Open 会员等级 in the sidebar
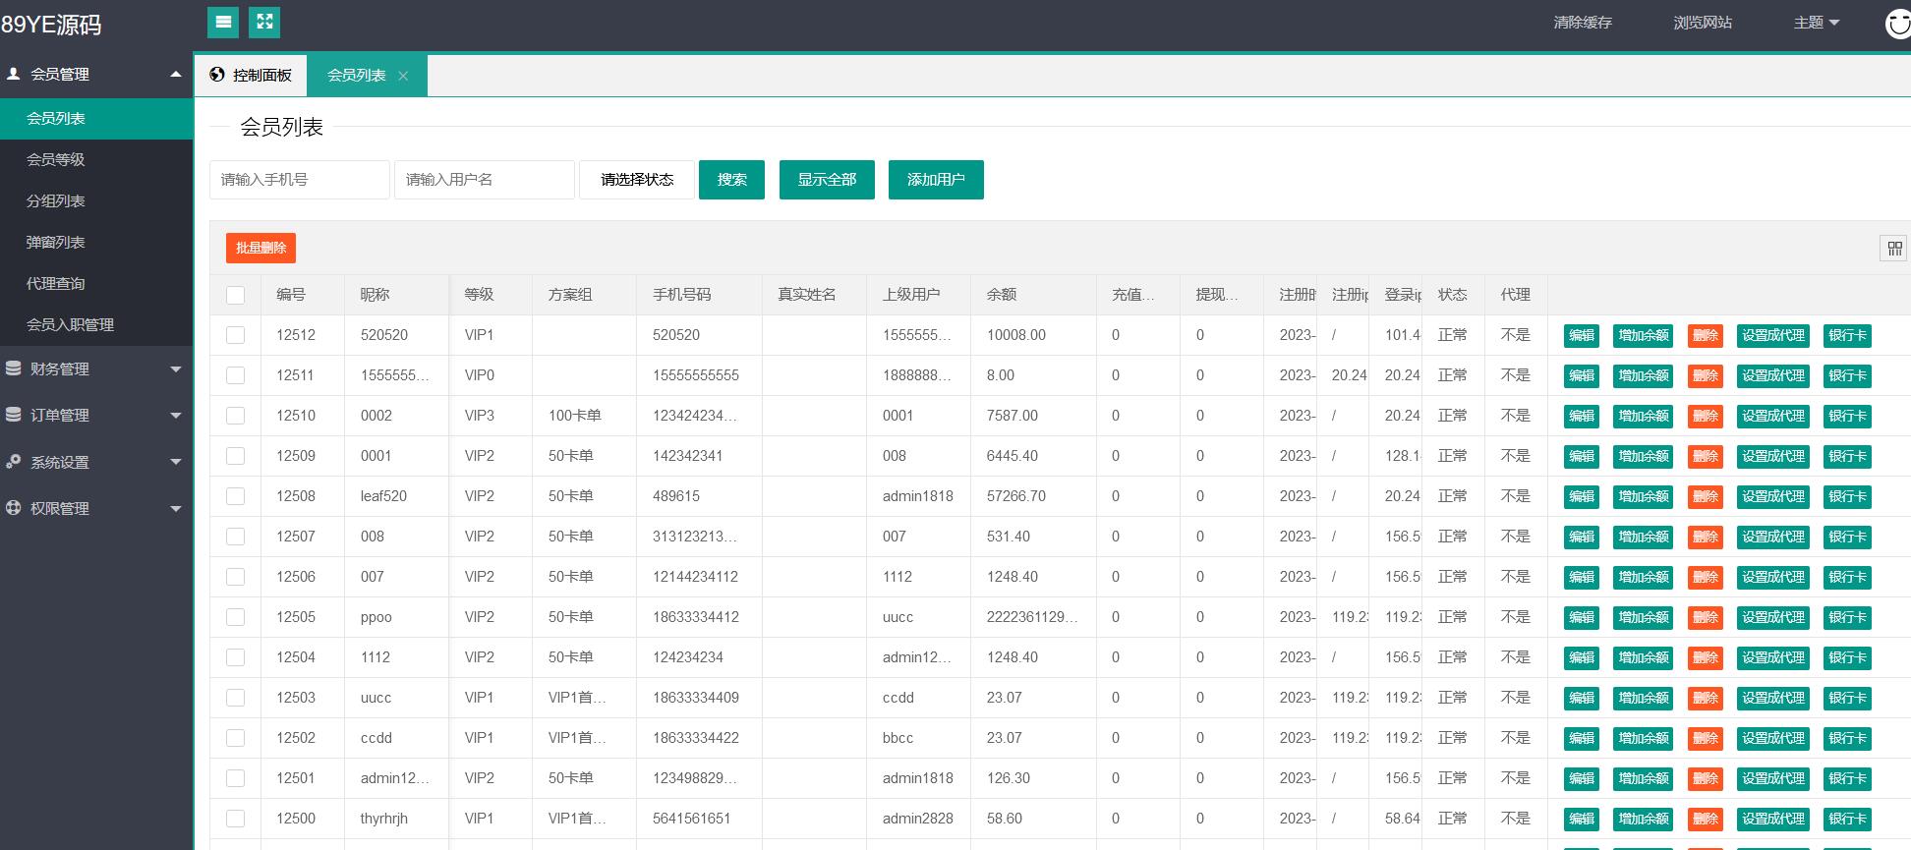The width and height of the screenshot is (1911, 850). (56, 159)
